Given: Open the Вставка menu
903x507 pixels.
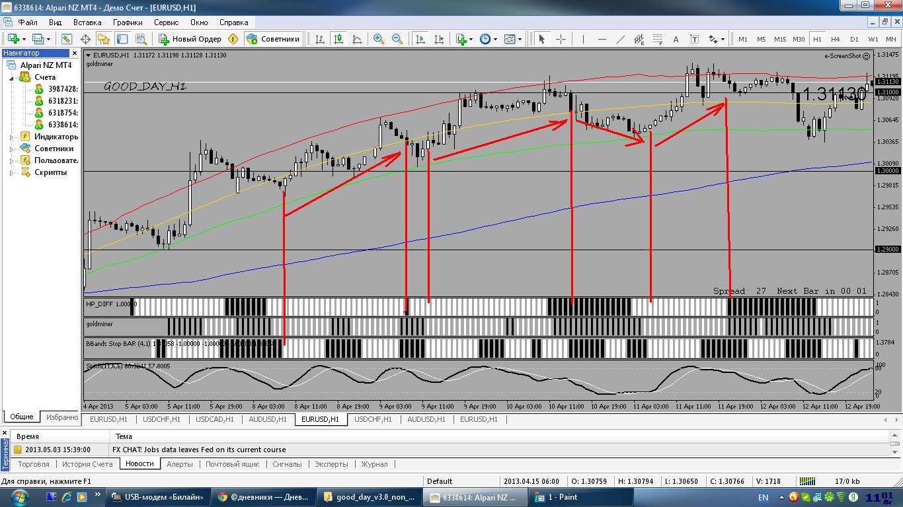Looking at the screenshot, I should pyautogui.click(x=87, y=22).
